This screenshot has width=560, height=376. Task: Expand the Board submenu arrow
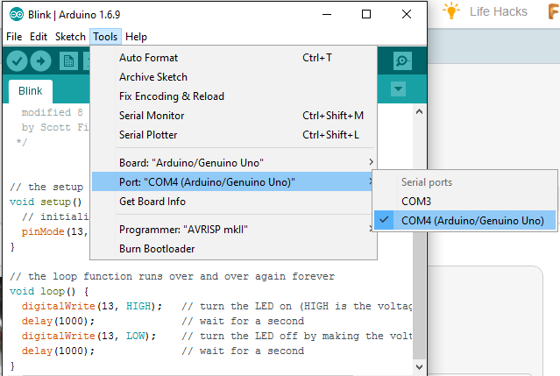[371, 162]
